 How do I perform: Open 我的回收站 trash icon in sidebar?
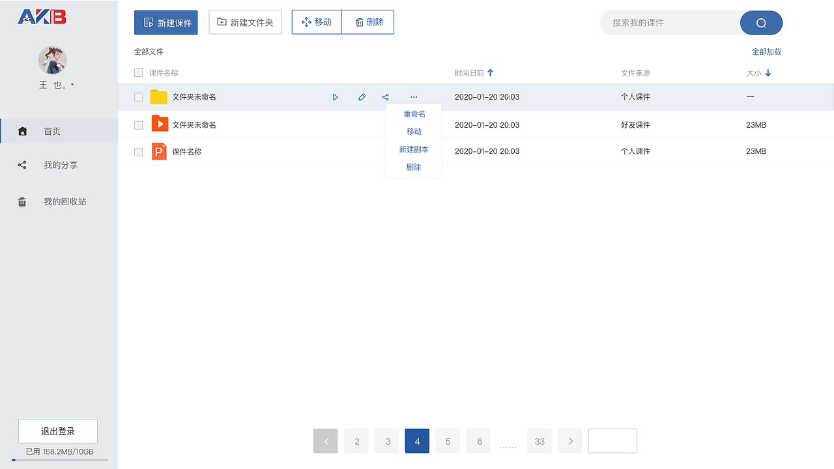[22, 201]
